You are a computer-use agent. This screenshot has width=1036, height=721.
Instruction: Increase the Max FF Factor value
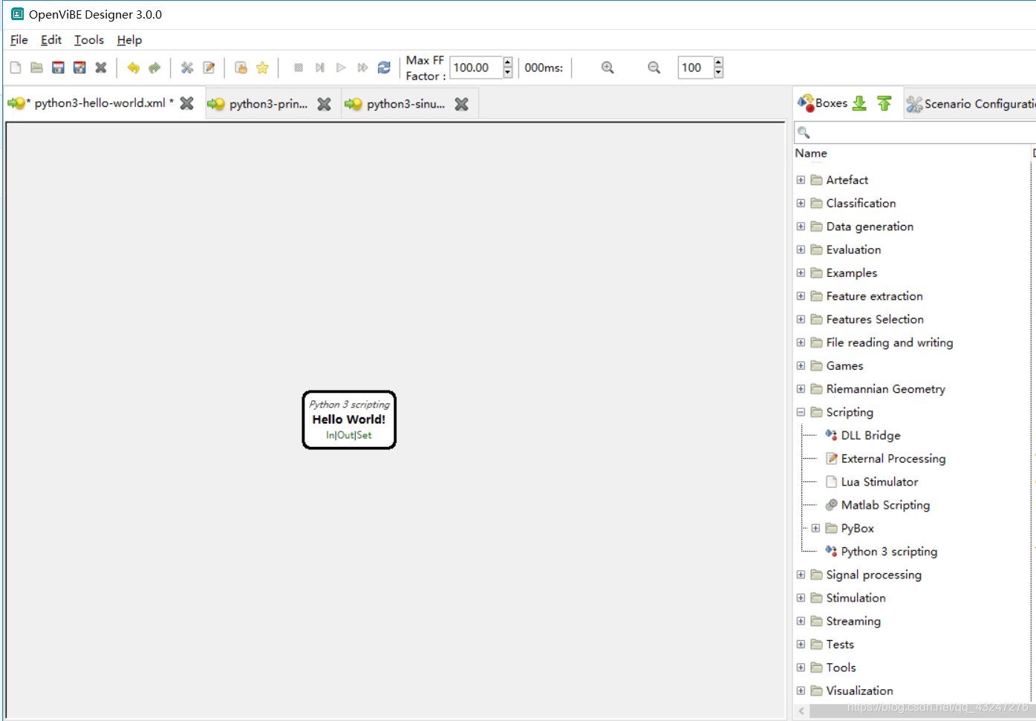coord(508,62)
